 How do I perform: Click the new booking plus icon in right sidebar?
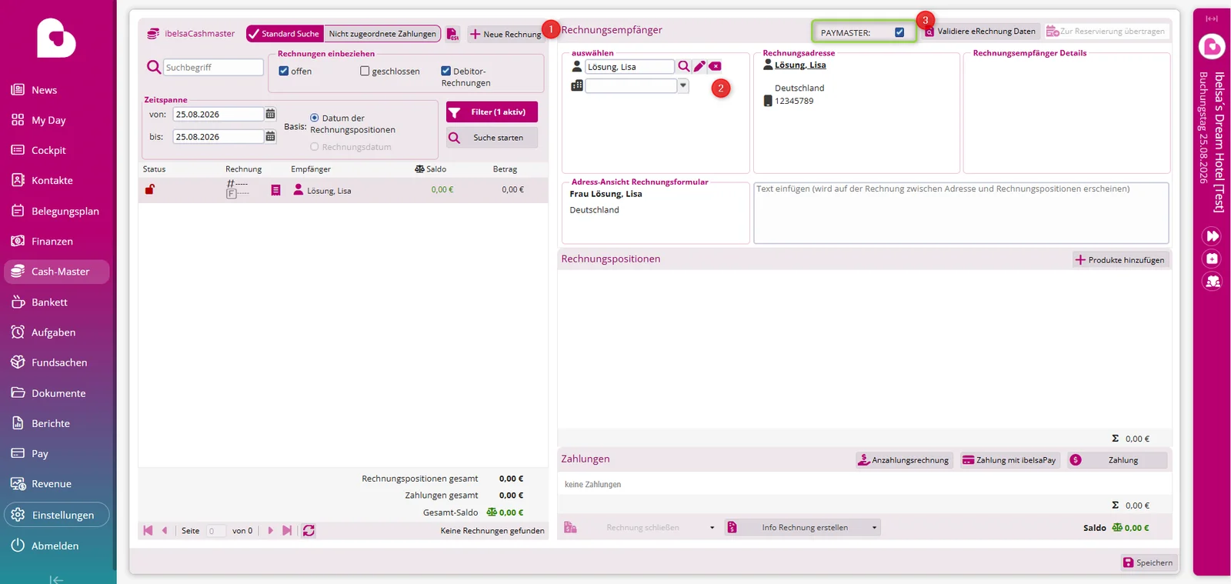(x=1213, y=259)
